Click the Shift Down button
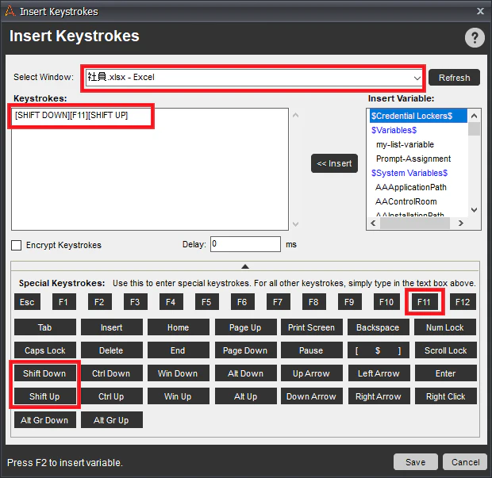Screen dimensions: 492x478 click(45, 373)
